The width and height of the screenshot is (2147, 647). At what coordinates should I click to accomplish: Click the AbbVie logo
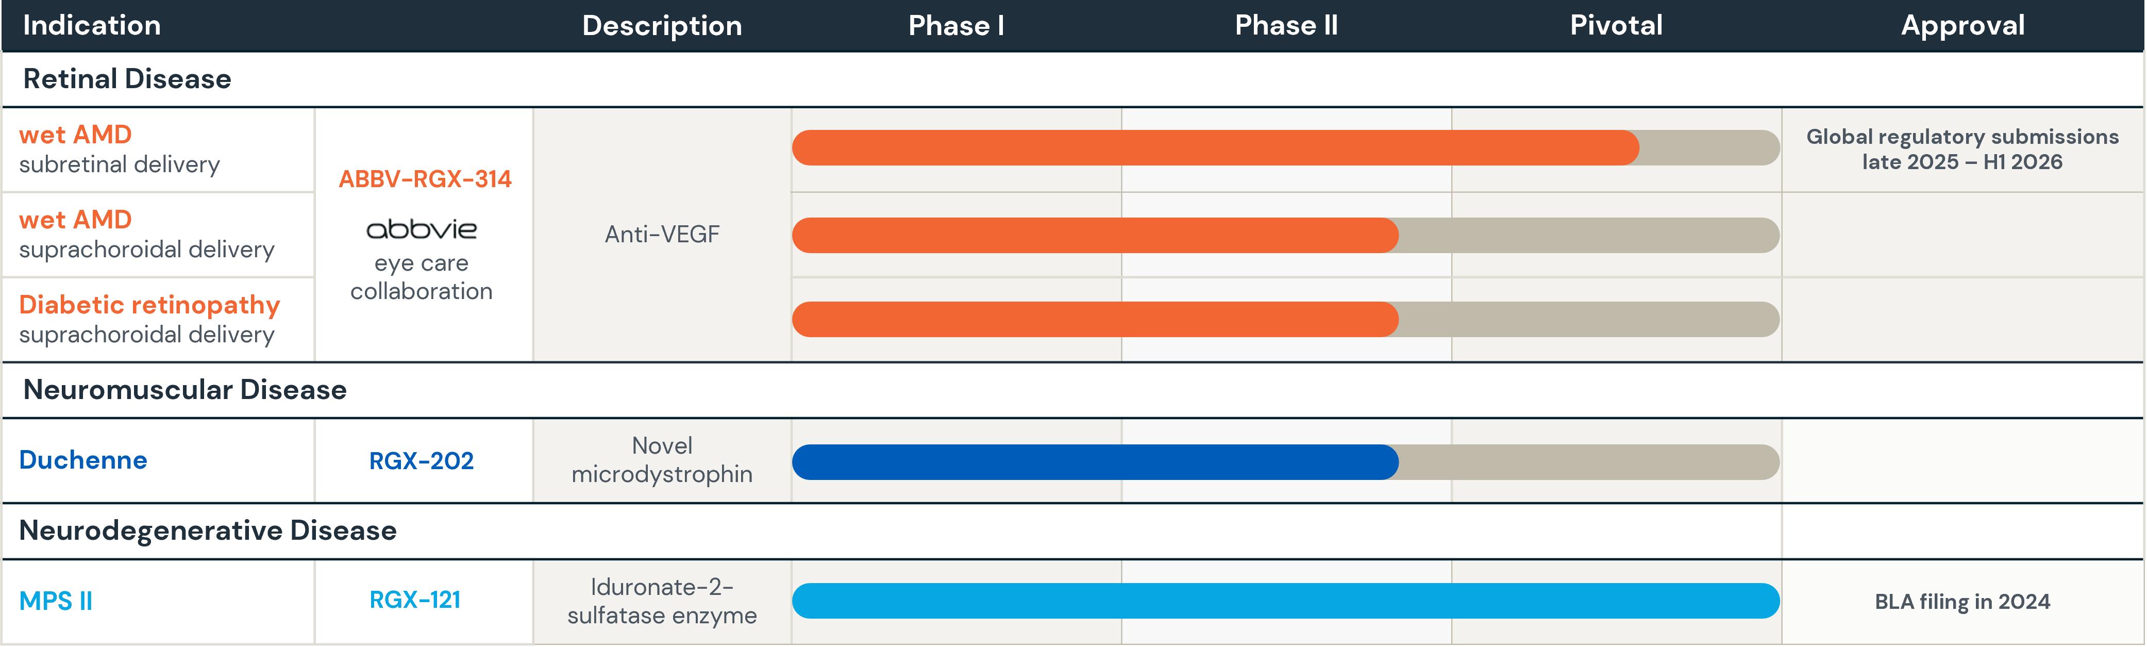tap(422, 229)
